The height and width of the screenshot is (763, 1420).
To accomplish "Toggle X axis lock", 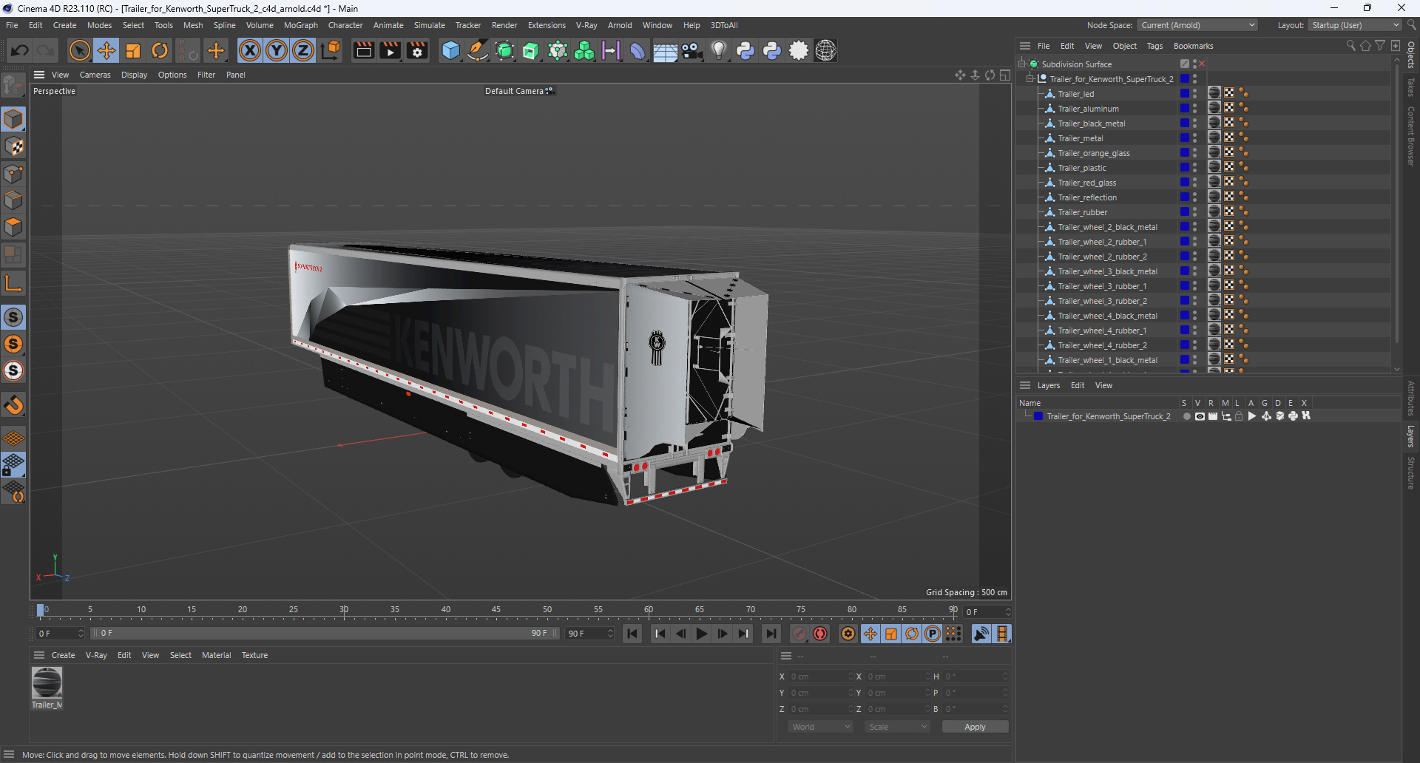I will point(250,50).
